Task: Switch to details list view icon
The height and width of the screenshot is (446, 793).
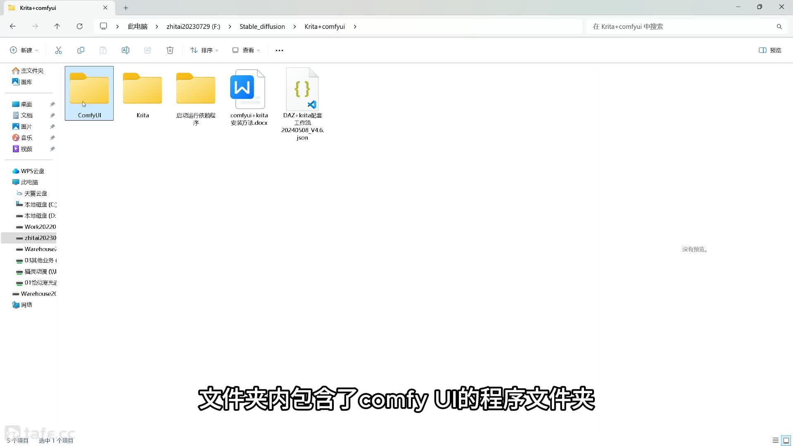Action: tap(775, 440)
